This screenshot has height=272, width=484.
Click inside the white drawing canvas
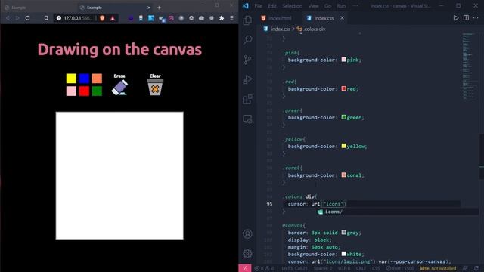119,175
